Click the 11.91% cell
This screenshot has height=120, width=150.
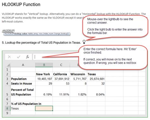pos(61,91)
